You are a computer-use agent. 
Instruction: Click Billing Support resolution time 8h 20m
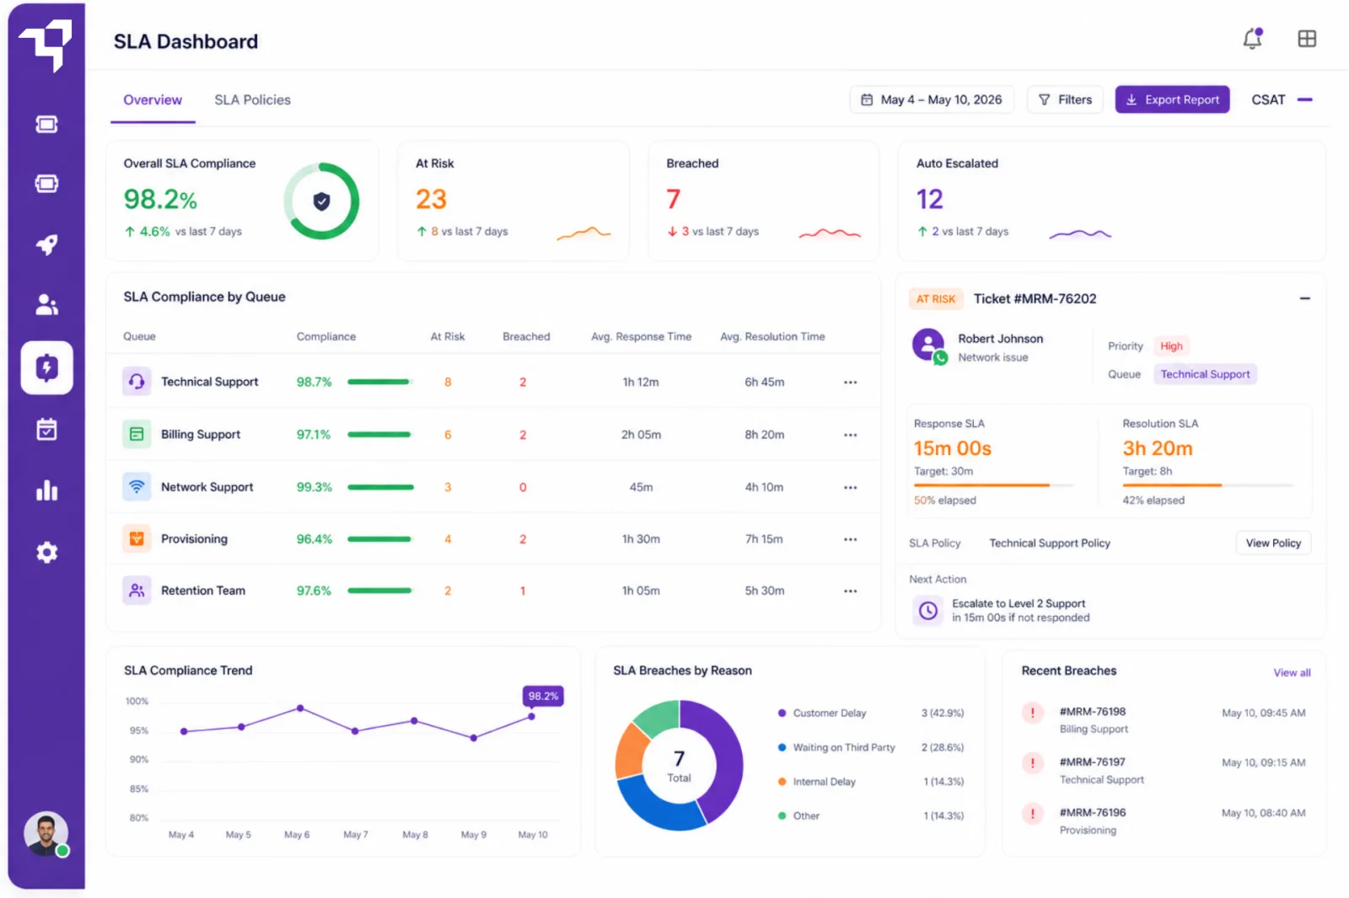click(764, 436)
